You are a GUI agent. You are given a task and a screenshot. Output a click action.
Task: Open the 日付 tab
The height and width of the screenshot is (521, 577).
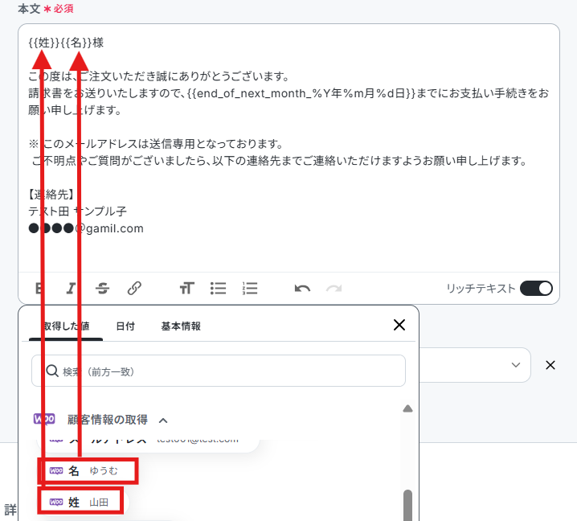coord(125,326)
